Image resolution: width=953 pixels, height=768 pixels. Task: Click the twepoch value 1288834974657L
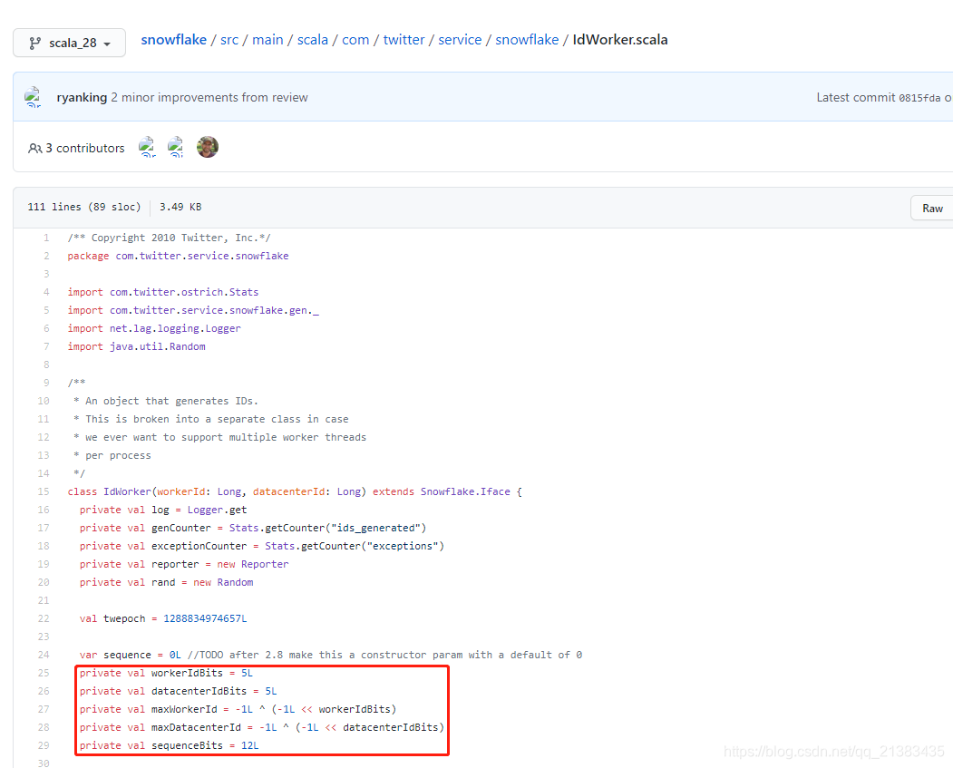point(206,618)
